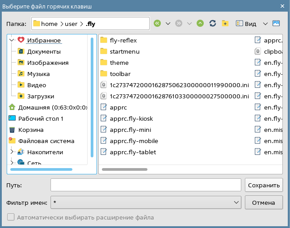Click the Путь text input field

pos(146,185)
